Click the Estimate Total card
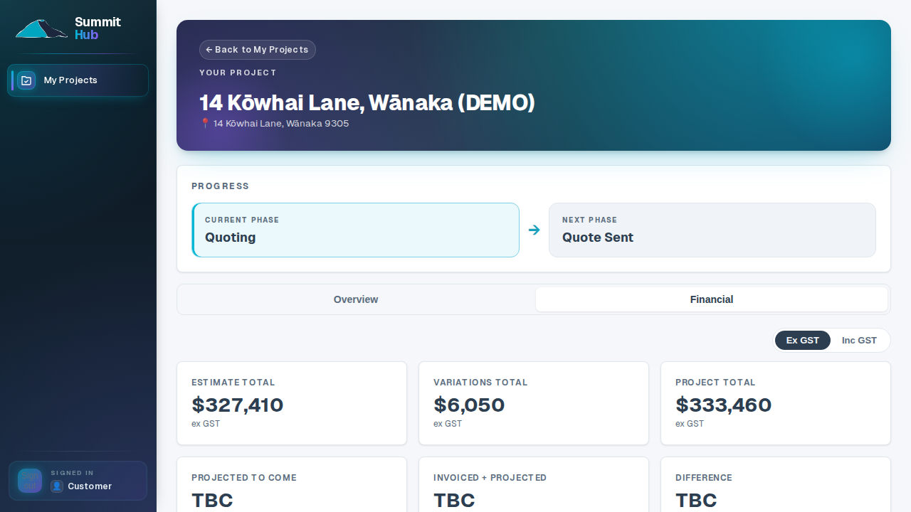The width and height of the screenshot is (911, 512). pos(292,403)
